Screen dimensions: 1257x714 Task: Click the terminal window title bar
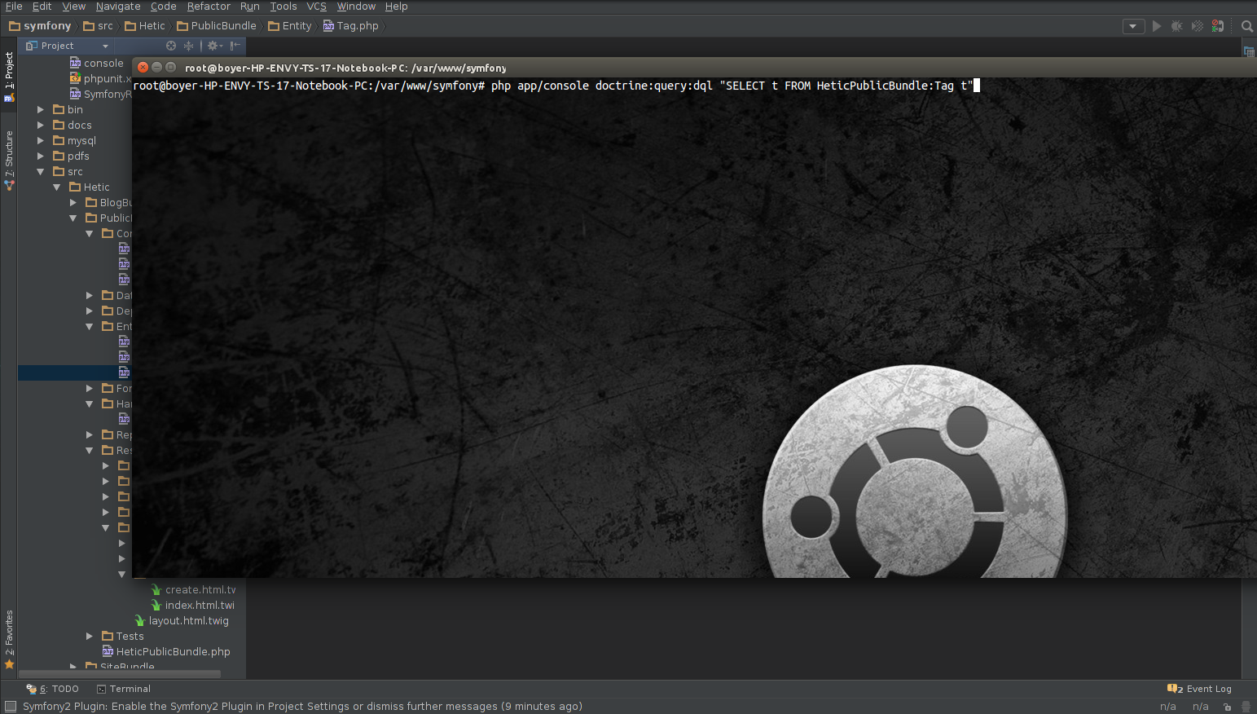[692, 68]
